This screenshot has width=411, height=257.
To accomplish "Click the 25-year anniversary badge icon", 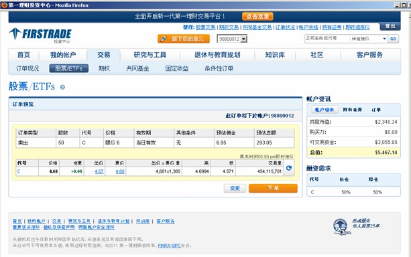I will 341,226.
